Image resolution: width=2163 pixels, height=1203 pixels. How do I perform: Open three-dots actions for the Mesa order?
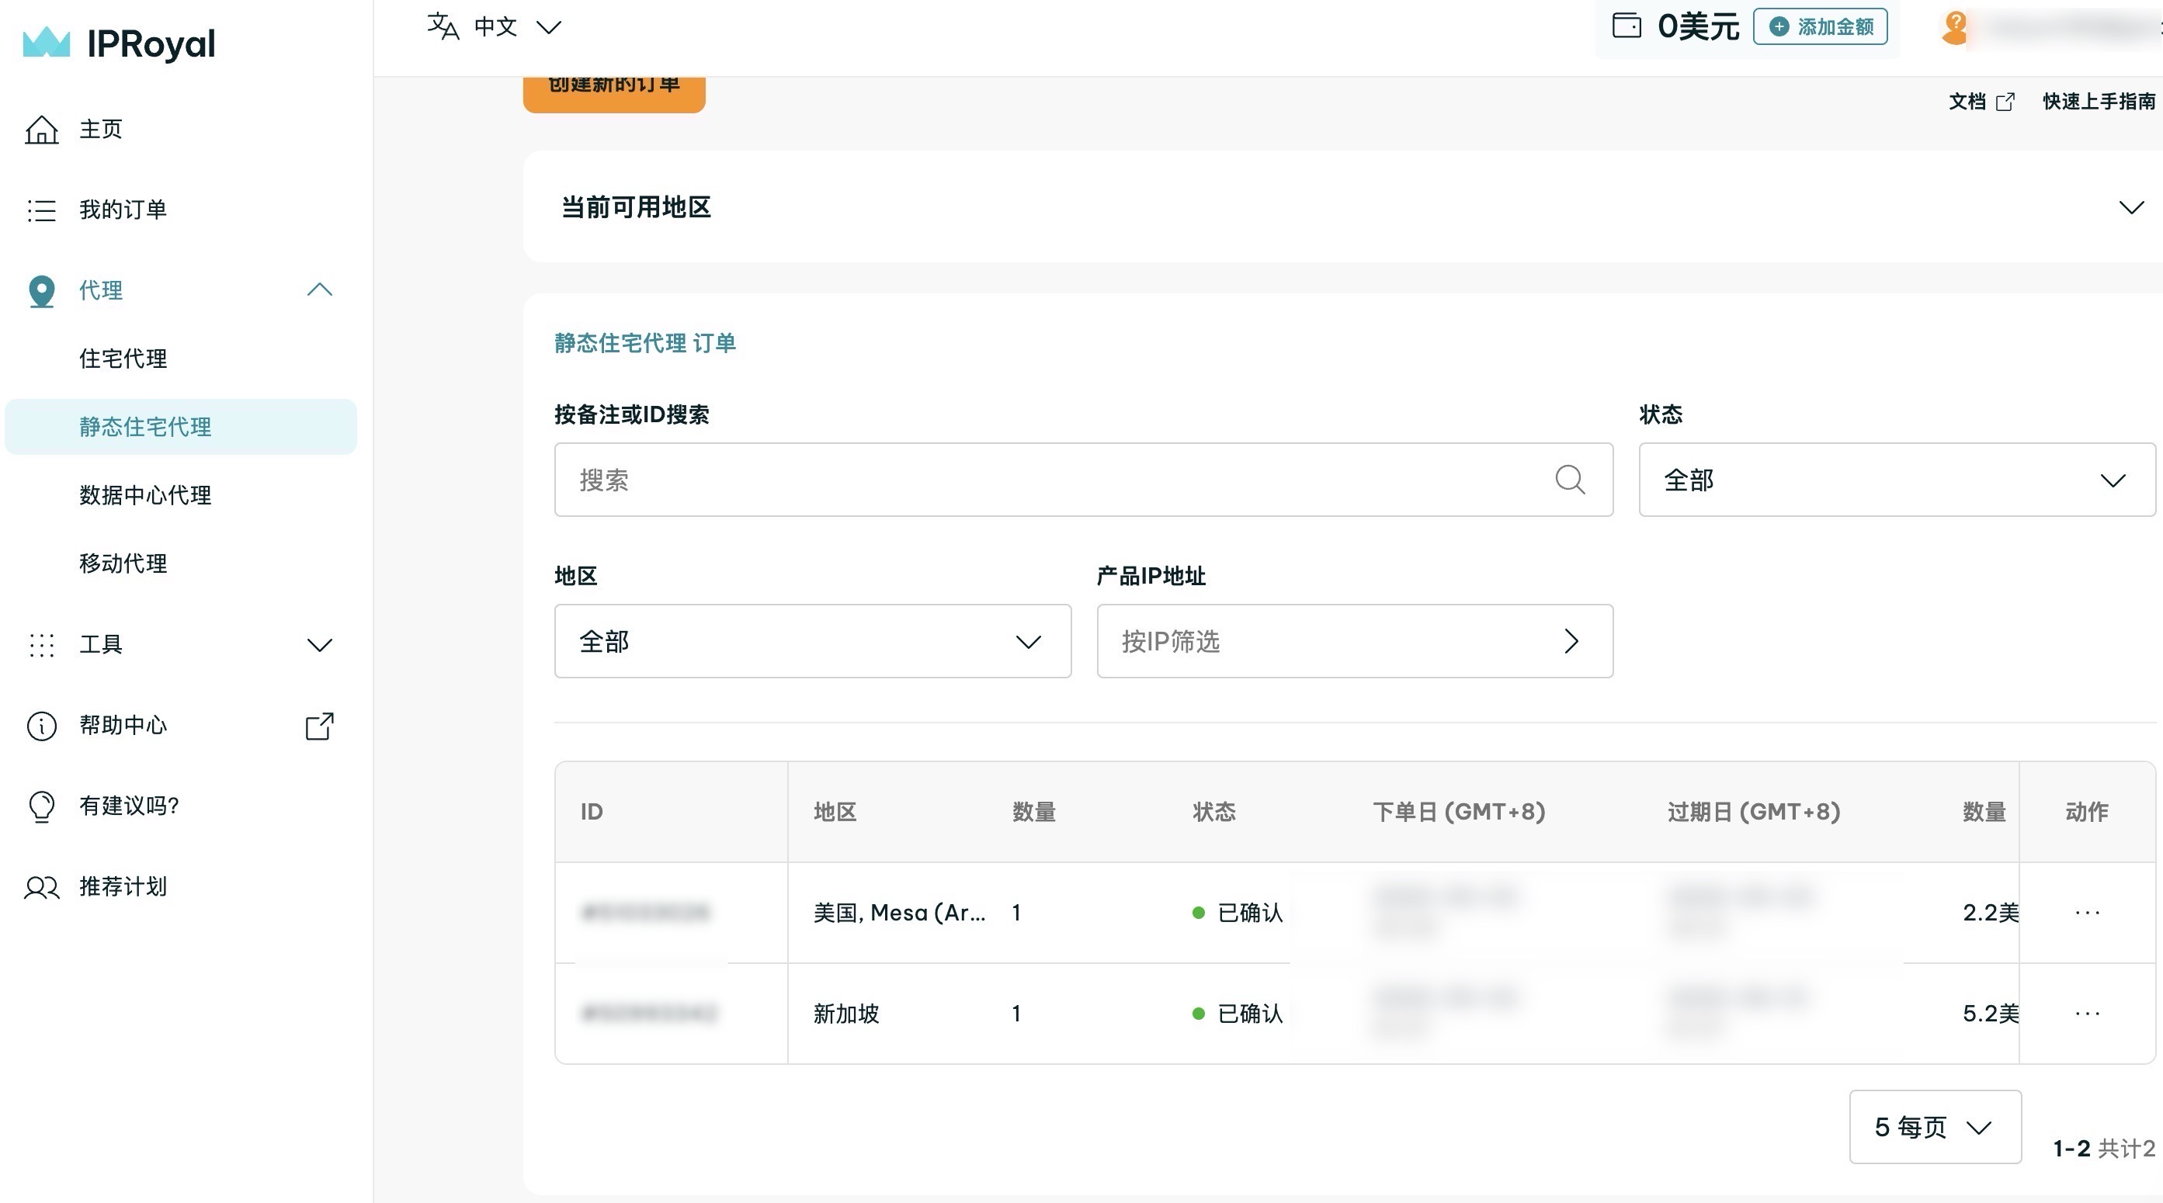click(2087, 913)
